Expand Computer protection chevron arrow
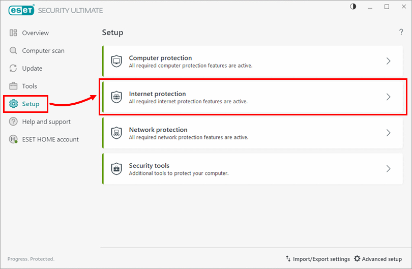The height and width of the screenshot is (269, 412). pos(388,61)
